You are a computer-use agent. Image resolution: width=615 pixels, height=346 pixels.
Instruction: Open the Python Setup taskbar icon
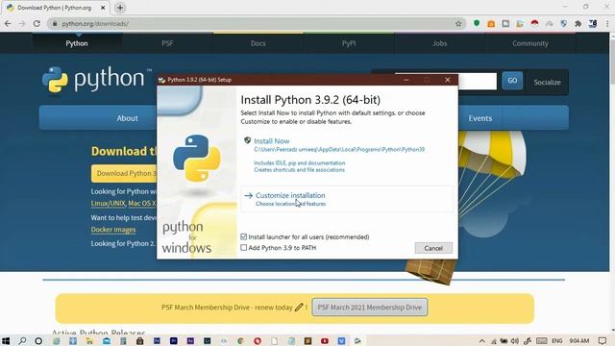pyautogui.click(x=357, y=340)
